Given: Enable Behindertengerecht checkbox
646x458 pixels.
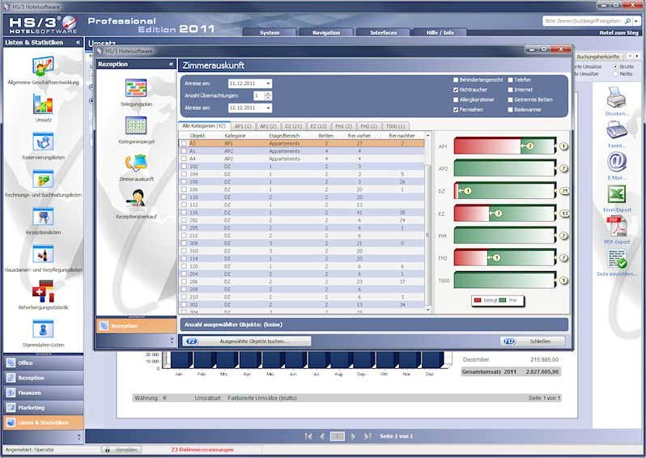Looking at the screenshot, I should click(456, 80).
